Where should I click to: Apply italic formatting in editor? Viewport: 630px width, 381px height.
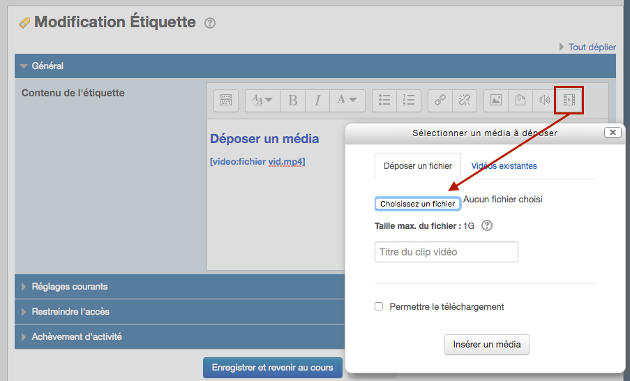click(317, 100)
